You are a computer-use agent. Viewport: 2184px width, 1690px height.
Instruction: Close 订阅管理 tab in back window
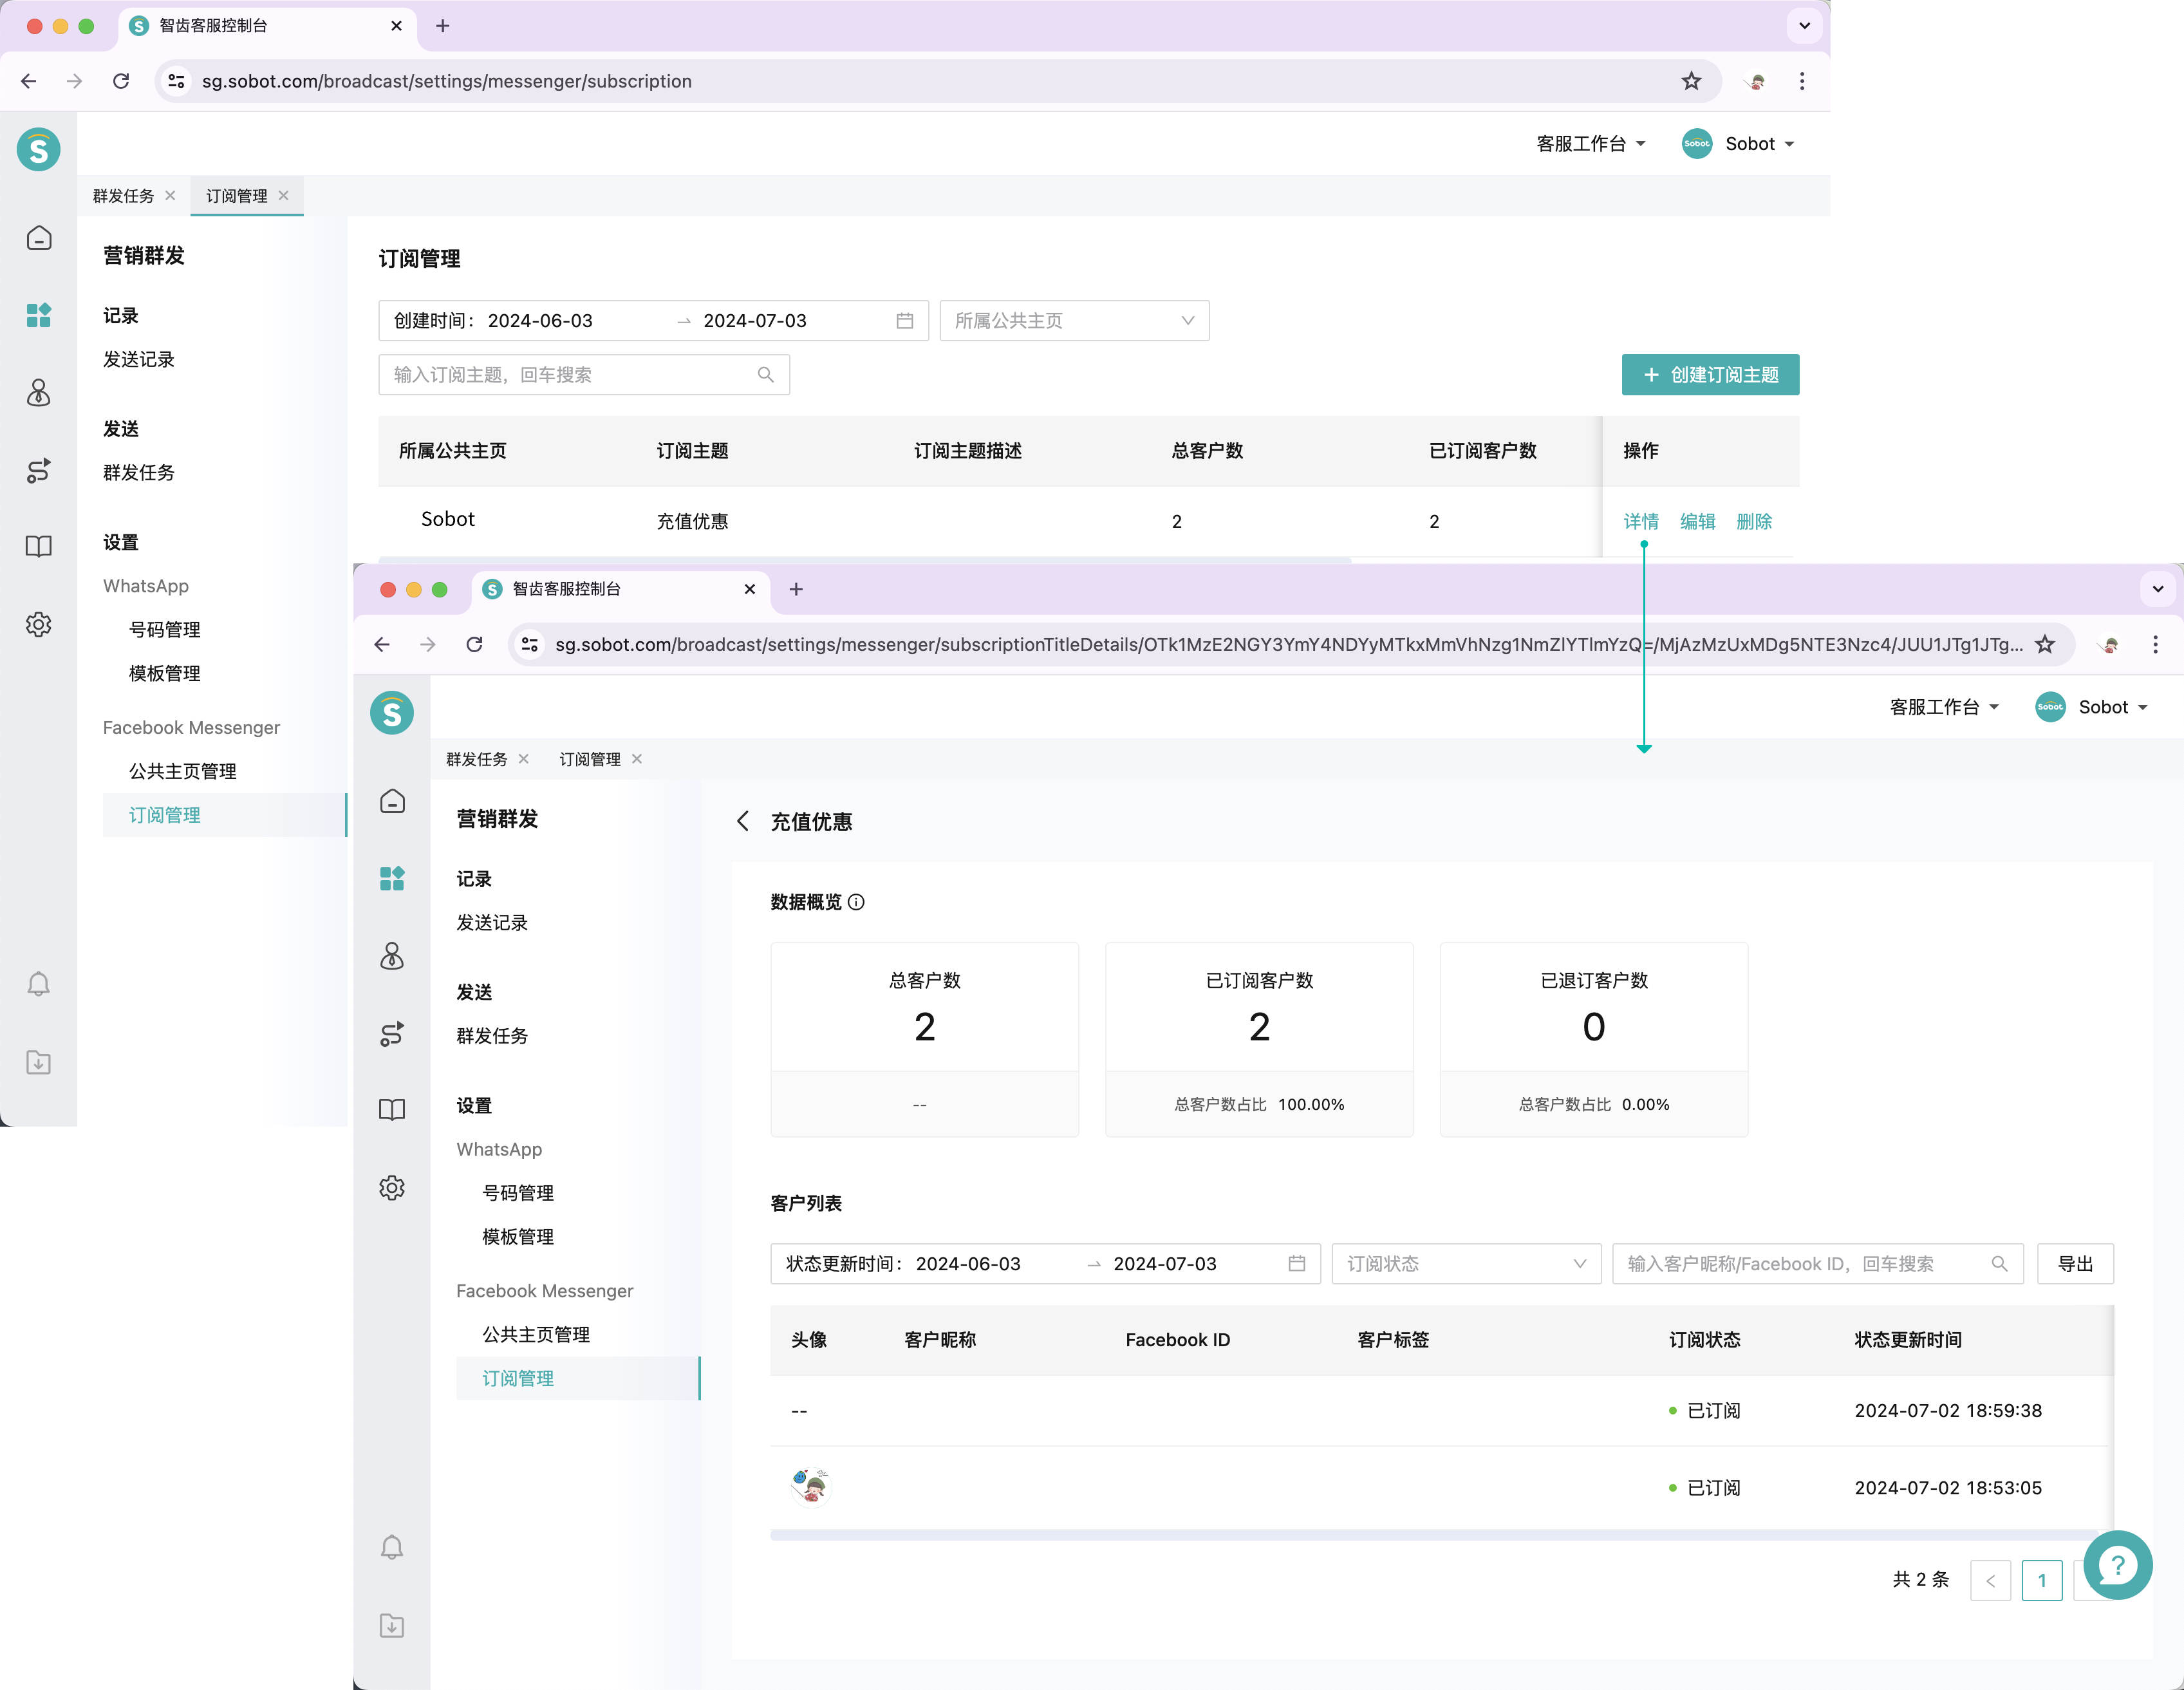284,196
